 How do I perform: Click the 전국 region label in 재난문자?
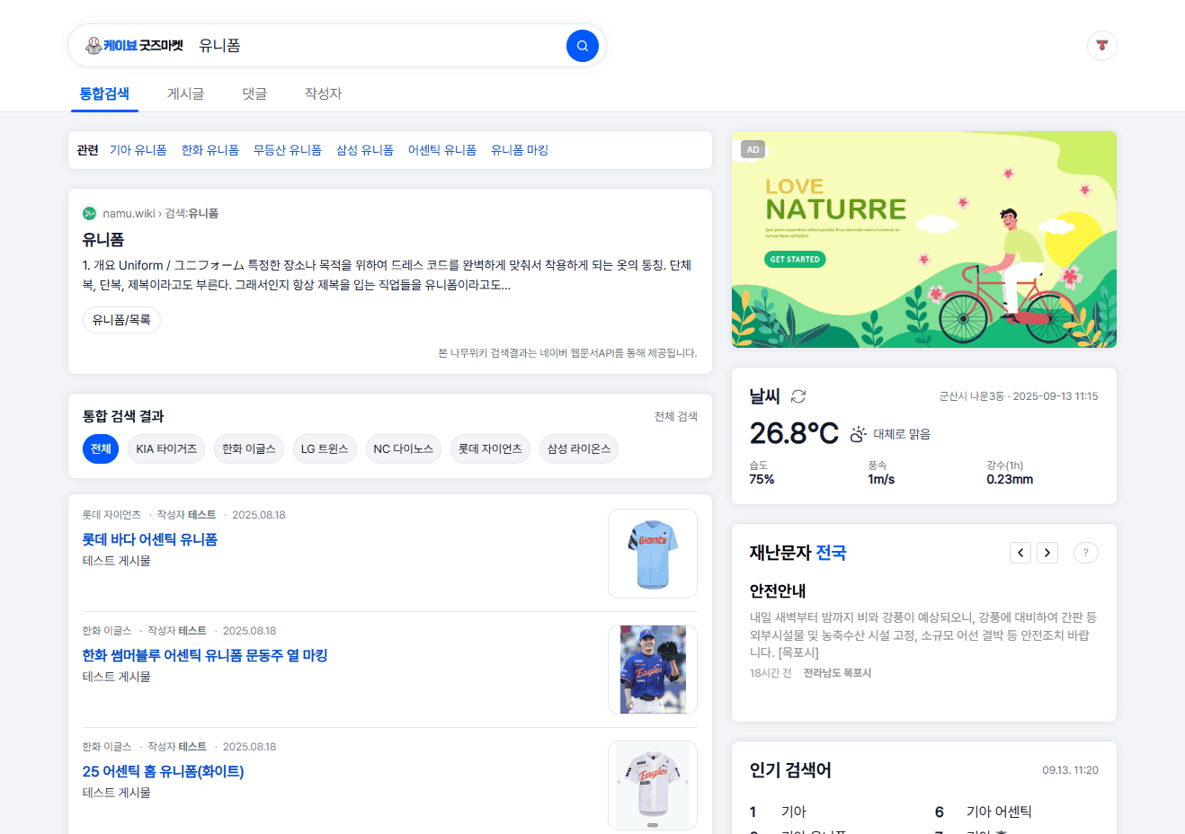(x=831, y=553)
